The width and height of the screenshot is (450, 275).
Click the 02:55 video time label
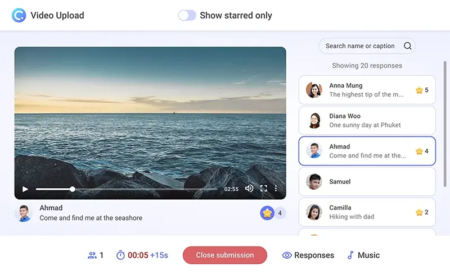tap(231, 189)
